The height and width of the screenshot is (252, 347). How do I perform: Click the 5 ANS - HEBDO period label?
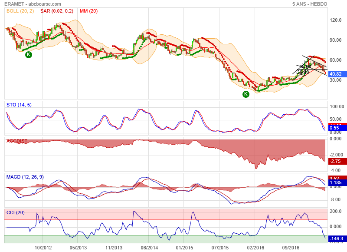click(x=309, y=4)
